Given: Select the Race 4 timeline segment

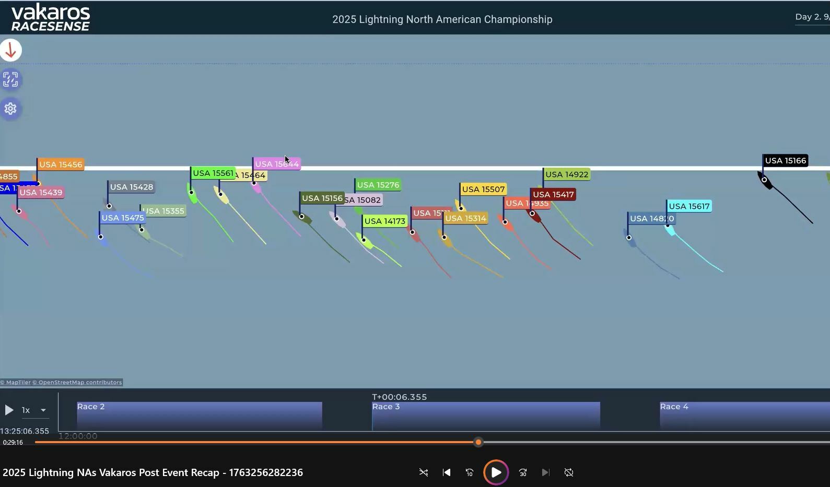Looking at the screenshot, I should (744, 415).
